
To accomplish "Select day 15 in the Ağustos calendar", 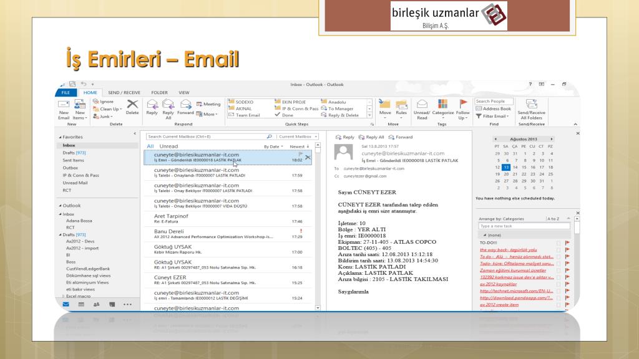I will point(524,167).
